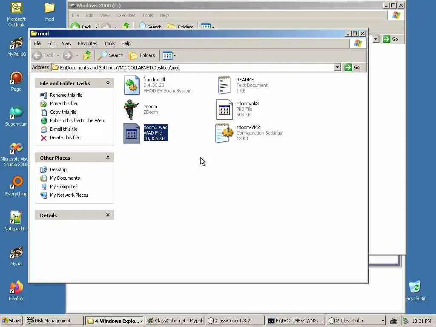This screenshot has height=327, width=436.
Task: Switch to the E:\DOCUME~1 command prompt taskbar button
Action: click(x=295, y=321)
